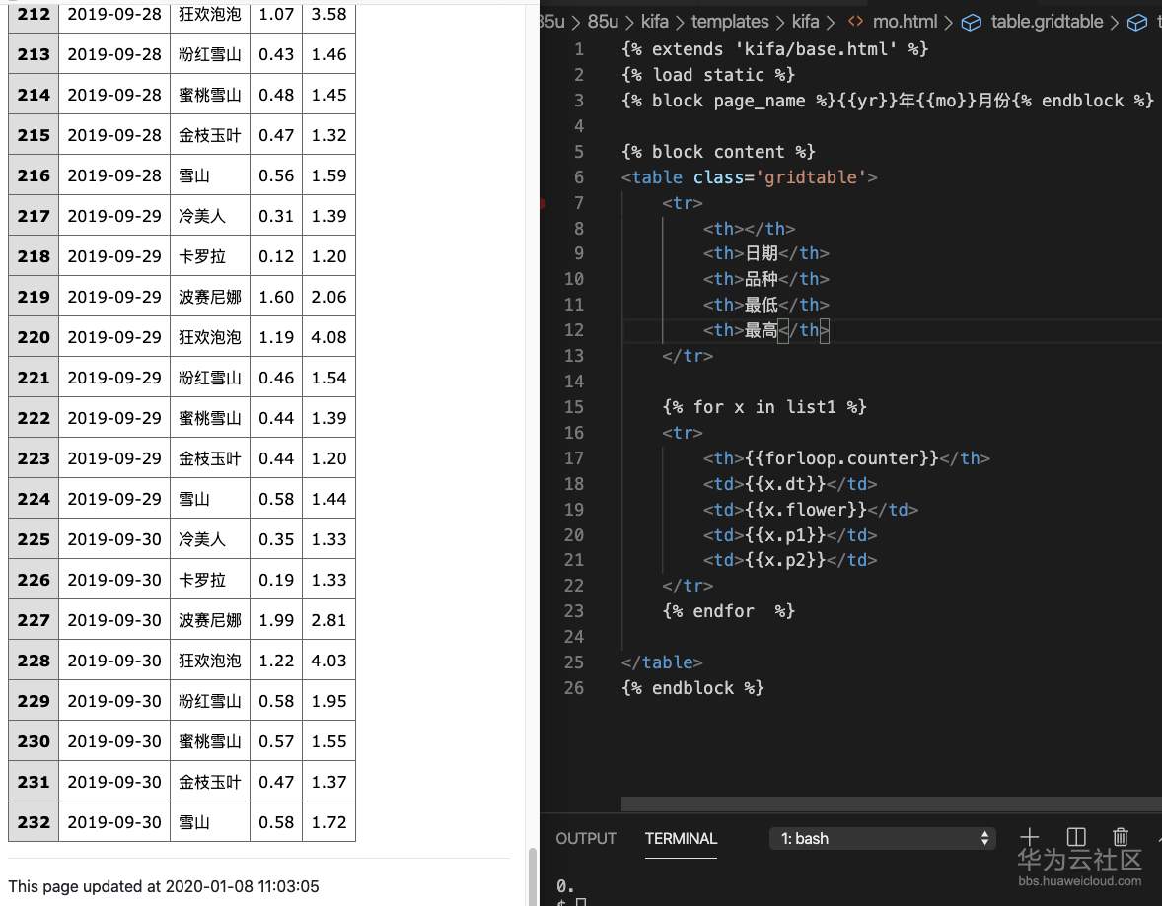Click 粉红雪山 in row 213
This screenshot has height=906, width=1162.
click(210, 54)
